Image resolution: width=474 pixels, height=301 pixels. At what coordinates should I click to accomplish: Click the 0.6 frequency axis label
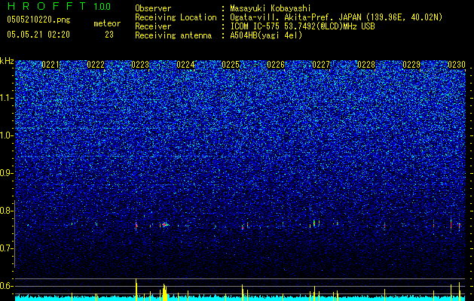tap(6, 286)
